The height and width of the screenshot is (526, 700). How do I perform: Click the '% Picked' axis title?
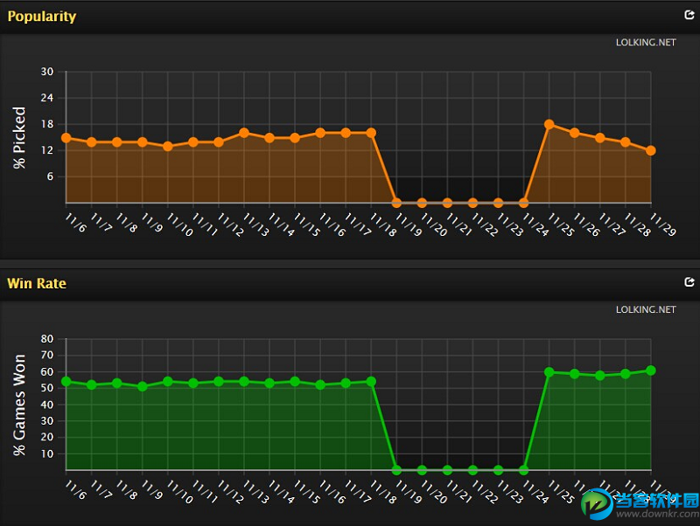click(19, 137)
